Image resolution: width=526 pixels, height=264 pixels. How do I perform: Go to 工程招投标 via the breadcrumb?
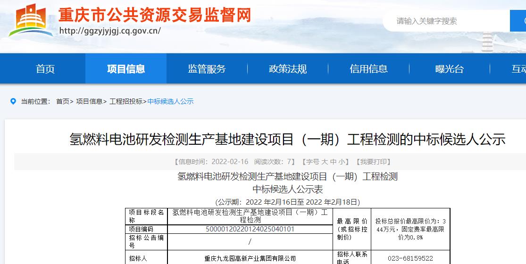pos(125,101)
